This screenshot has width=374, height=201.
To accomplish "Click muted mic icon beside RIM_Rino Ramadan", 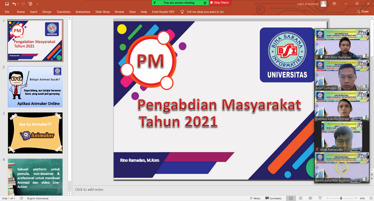I will [317, 57].
